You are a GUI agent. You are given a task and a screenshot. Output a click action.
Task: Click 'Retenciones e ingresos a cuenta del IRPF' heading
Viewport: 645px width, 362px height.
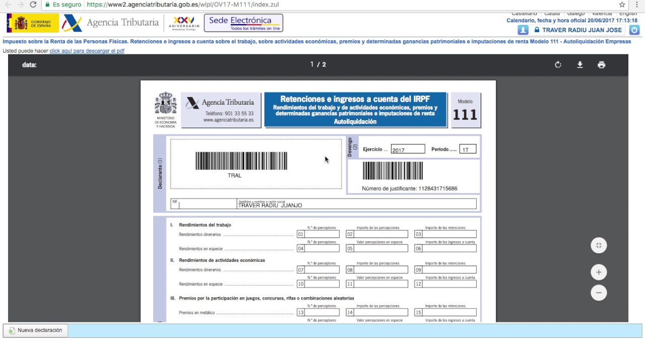point(355,100)
